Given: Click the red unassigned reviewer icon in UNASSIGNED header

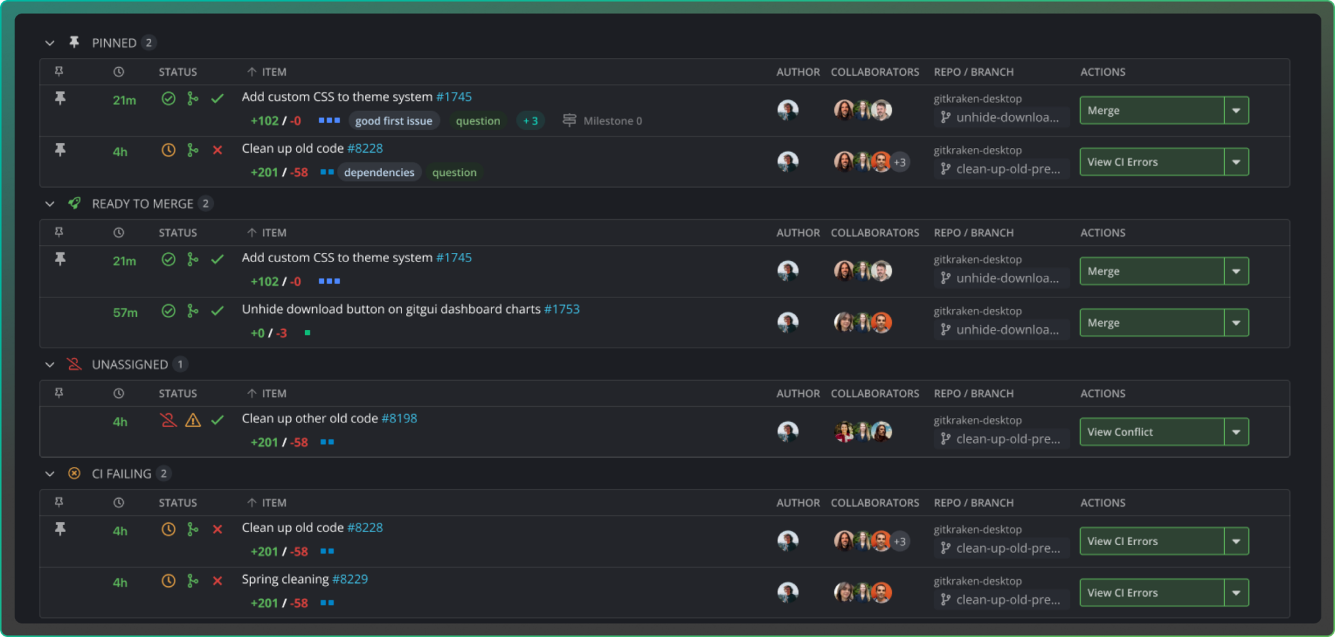Looking at the screenshot, I should coord(74,364).
